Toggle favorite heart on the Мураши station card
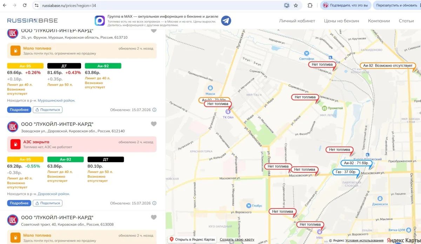The image size is (421, 244). click(x=154, y=31)
